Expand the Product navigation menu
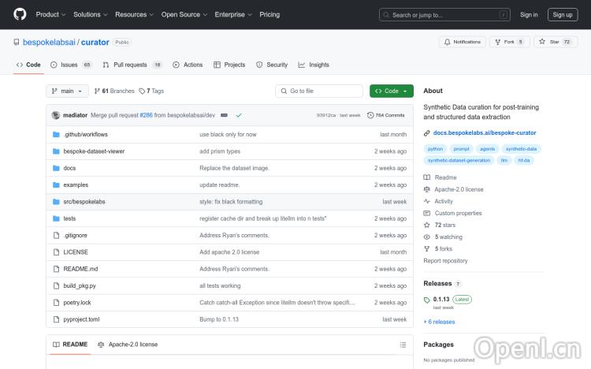 50,14
